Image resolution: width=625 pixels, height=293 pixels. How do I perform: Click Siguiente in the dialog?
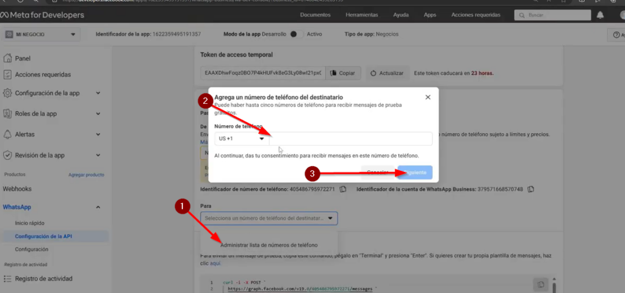[x=415, y=173]
